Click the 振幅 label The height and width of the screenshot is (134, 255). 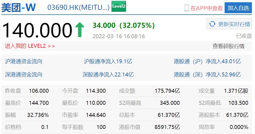[x=10, y=115]
